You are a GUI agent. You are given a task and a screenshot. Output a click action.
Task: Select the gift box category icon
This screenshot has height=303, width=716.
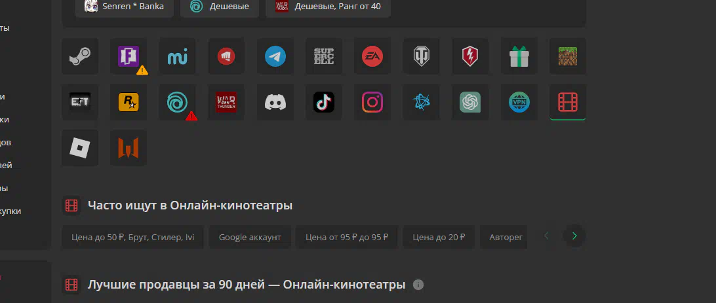[x=519, y=56]
